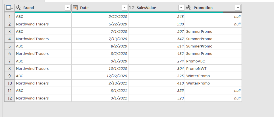Click the SalesValue cell 507
Image resolution: width=274 pixels, height=117 pixels.
157,31
